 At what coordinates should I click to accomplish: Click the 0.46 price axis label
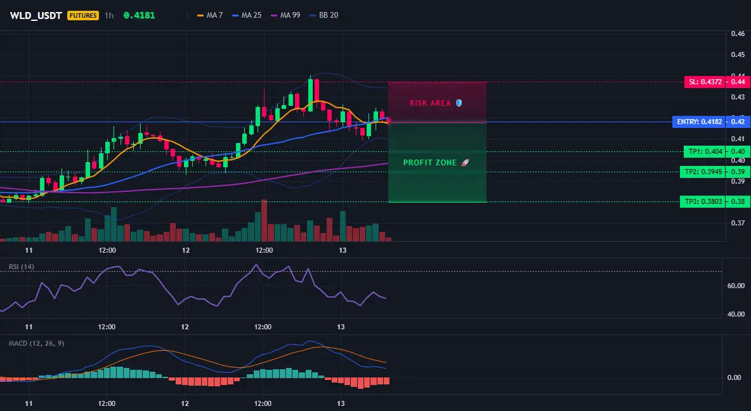pos(738,34)
